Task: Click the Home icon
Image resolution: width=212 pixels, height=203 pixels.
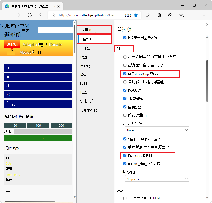Action: click(x=40, y=15)
